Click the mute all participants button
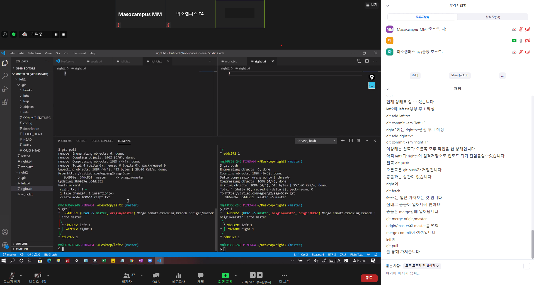 pyautogui.click(x=459, y=75)
